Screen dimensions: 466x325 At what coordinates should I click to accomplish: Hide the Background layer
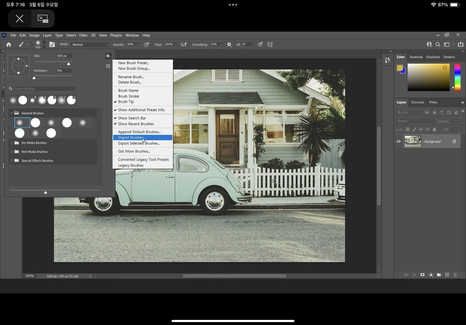coord(399,141)
